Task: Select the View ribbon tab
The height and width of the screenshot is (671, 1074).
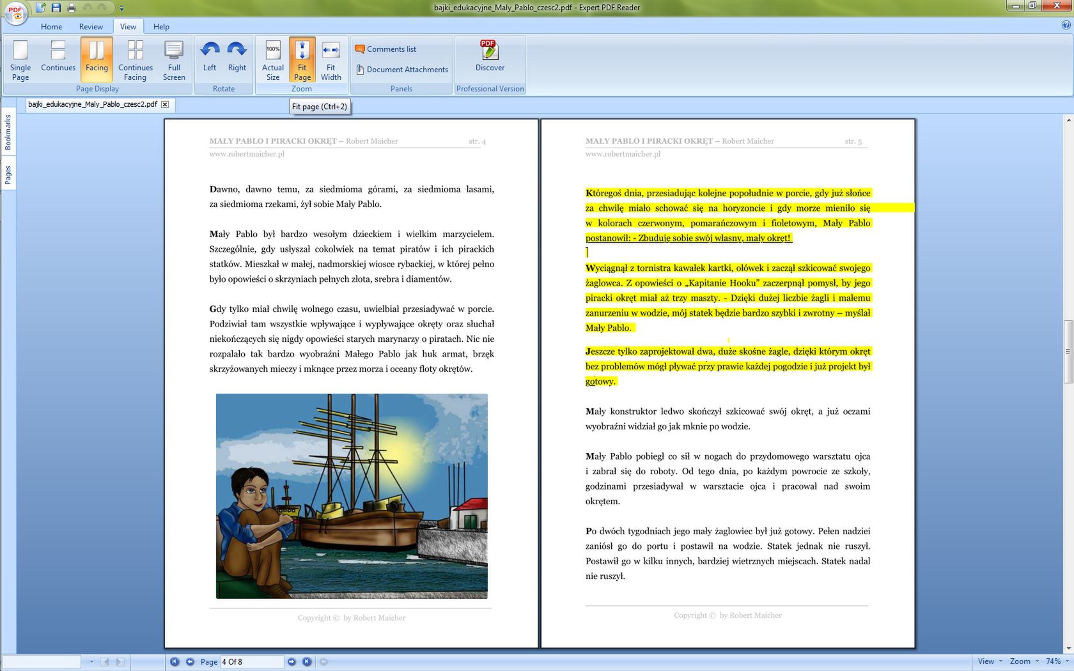Action: pos(128,26)
